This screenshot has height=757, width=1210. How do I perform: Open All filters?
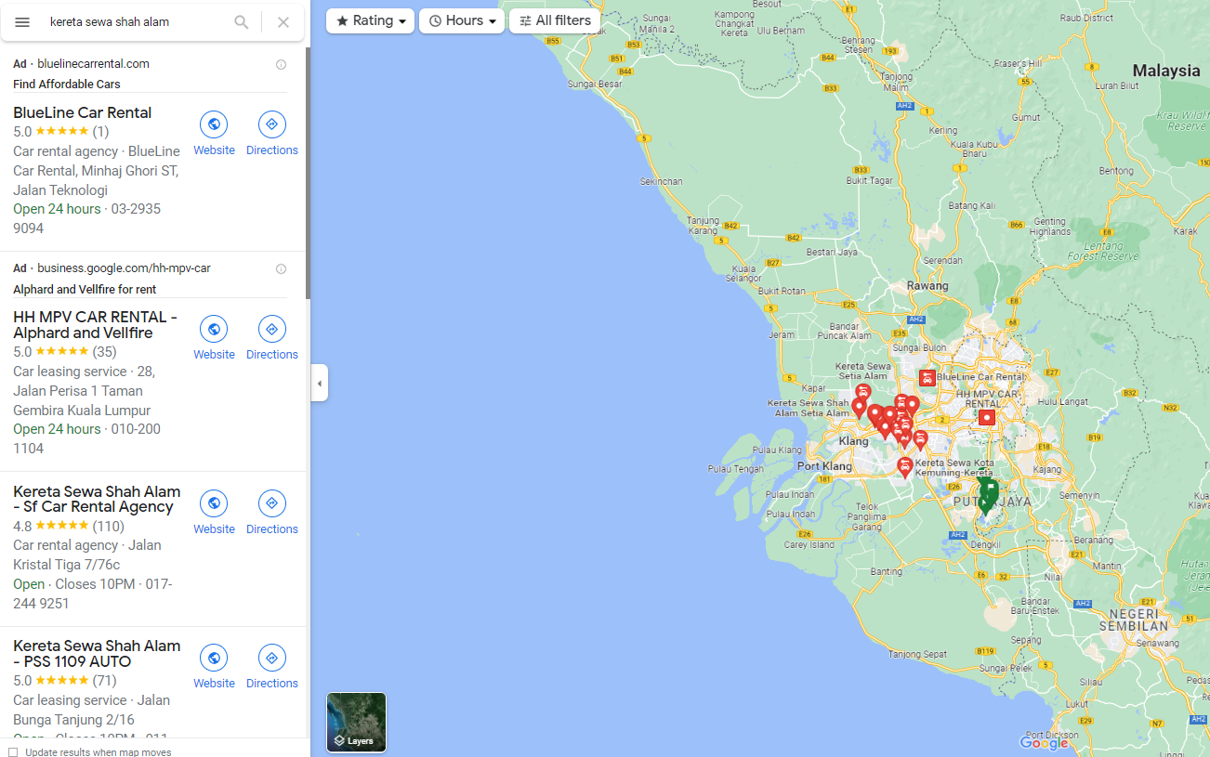pos(555,20)
